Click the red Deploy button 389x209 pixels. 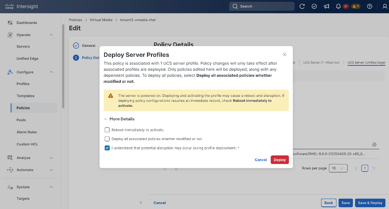click(280, 160)
